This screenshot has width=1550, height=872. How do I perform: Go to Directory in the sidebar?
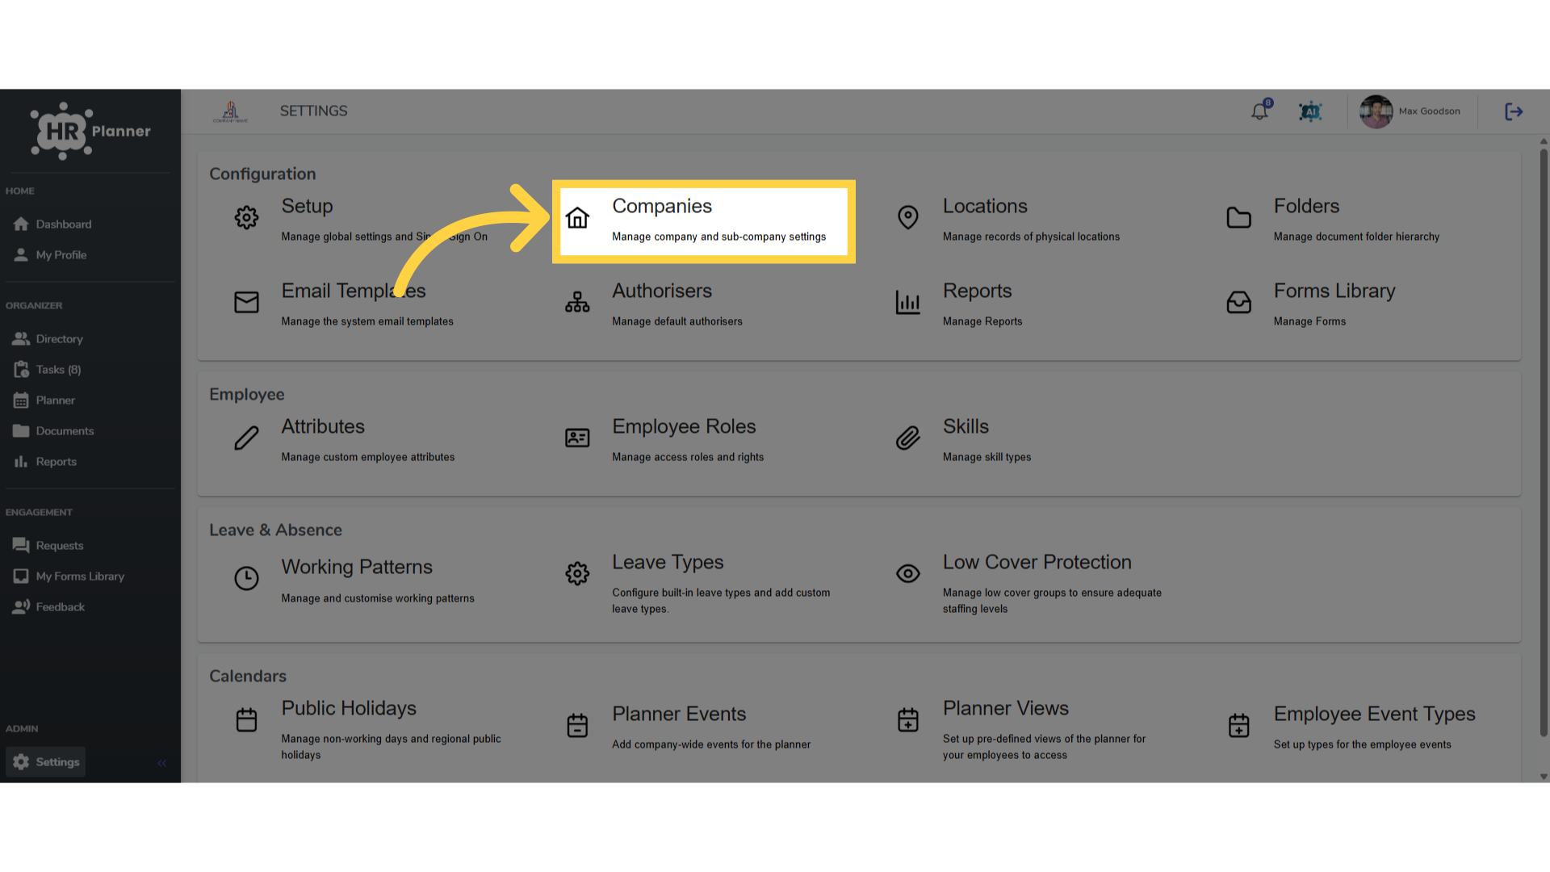coord(48,339)
